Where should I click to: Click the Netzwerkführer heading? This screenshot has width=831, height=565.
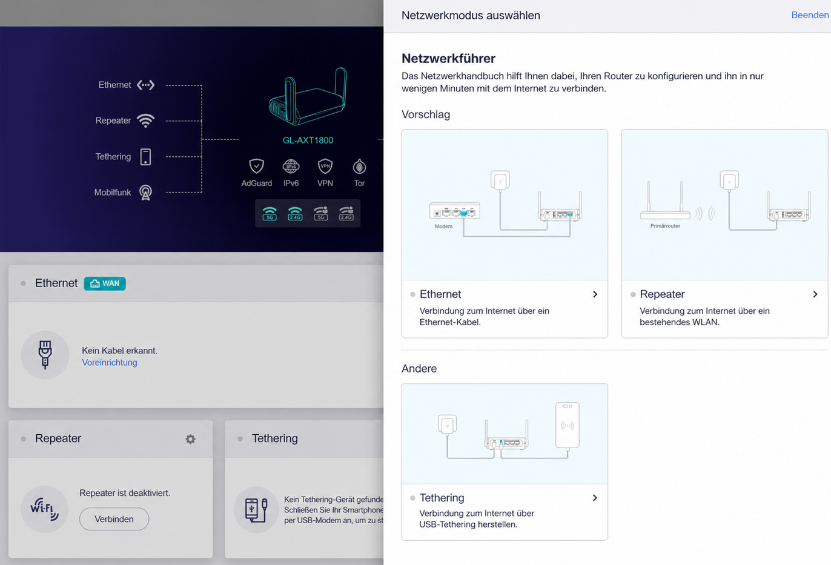pyautogui.click(x=448, y=58)
